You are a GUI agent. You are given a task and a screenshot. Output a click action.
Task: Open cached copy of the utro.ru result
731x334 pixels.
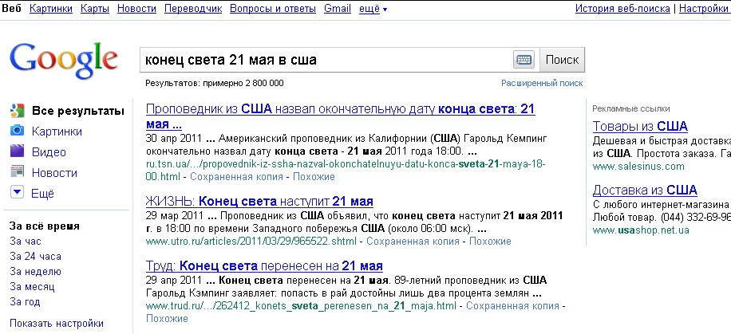click(x=413, y=242)
